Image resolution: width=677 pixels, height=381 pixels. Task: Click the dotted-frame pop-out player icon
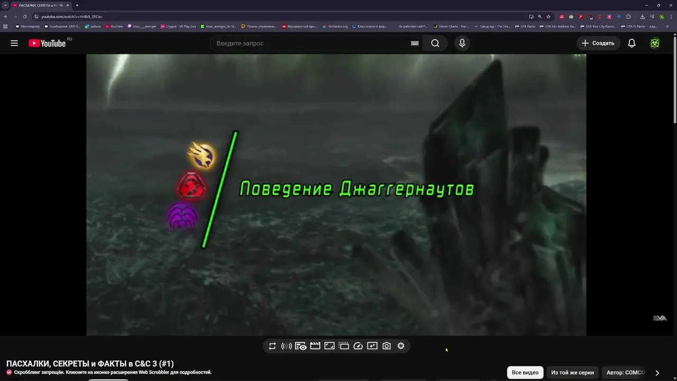click(344, 346)
